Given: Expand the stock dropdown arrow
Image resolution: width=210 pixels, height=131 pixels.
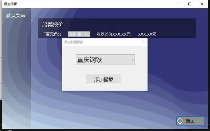Looking at the screenshot, I should [x=132, y=59].
